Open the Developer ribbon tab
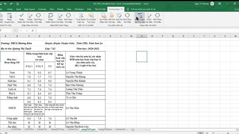Image resolution: width=239 pixels, height=134 pixels. point(79,9)
